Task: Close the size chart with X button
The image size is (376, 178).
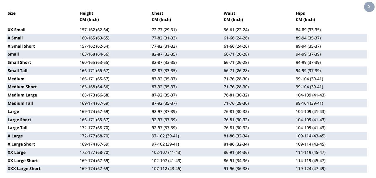Action: 369,7
